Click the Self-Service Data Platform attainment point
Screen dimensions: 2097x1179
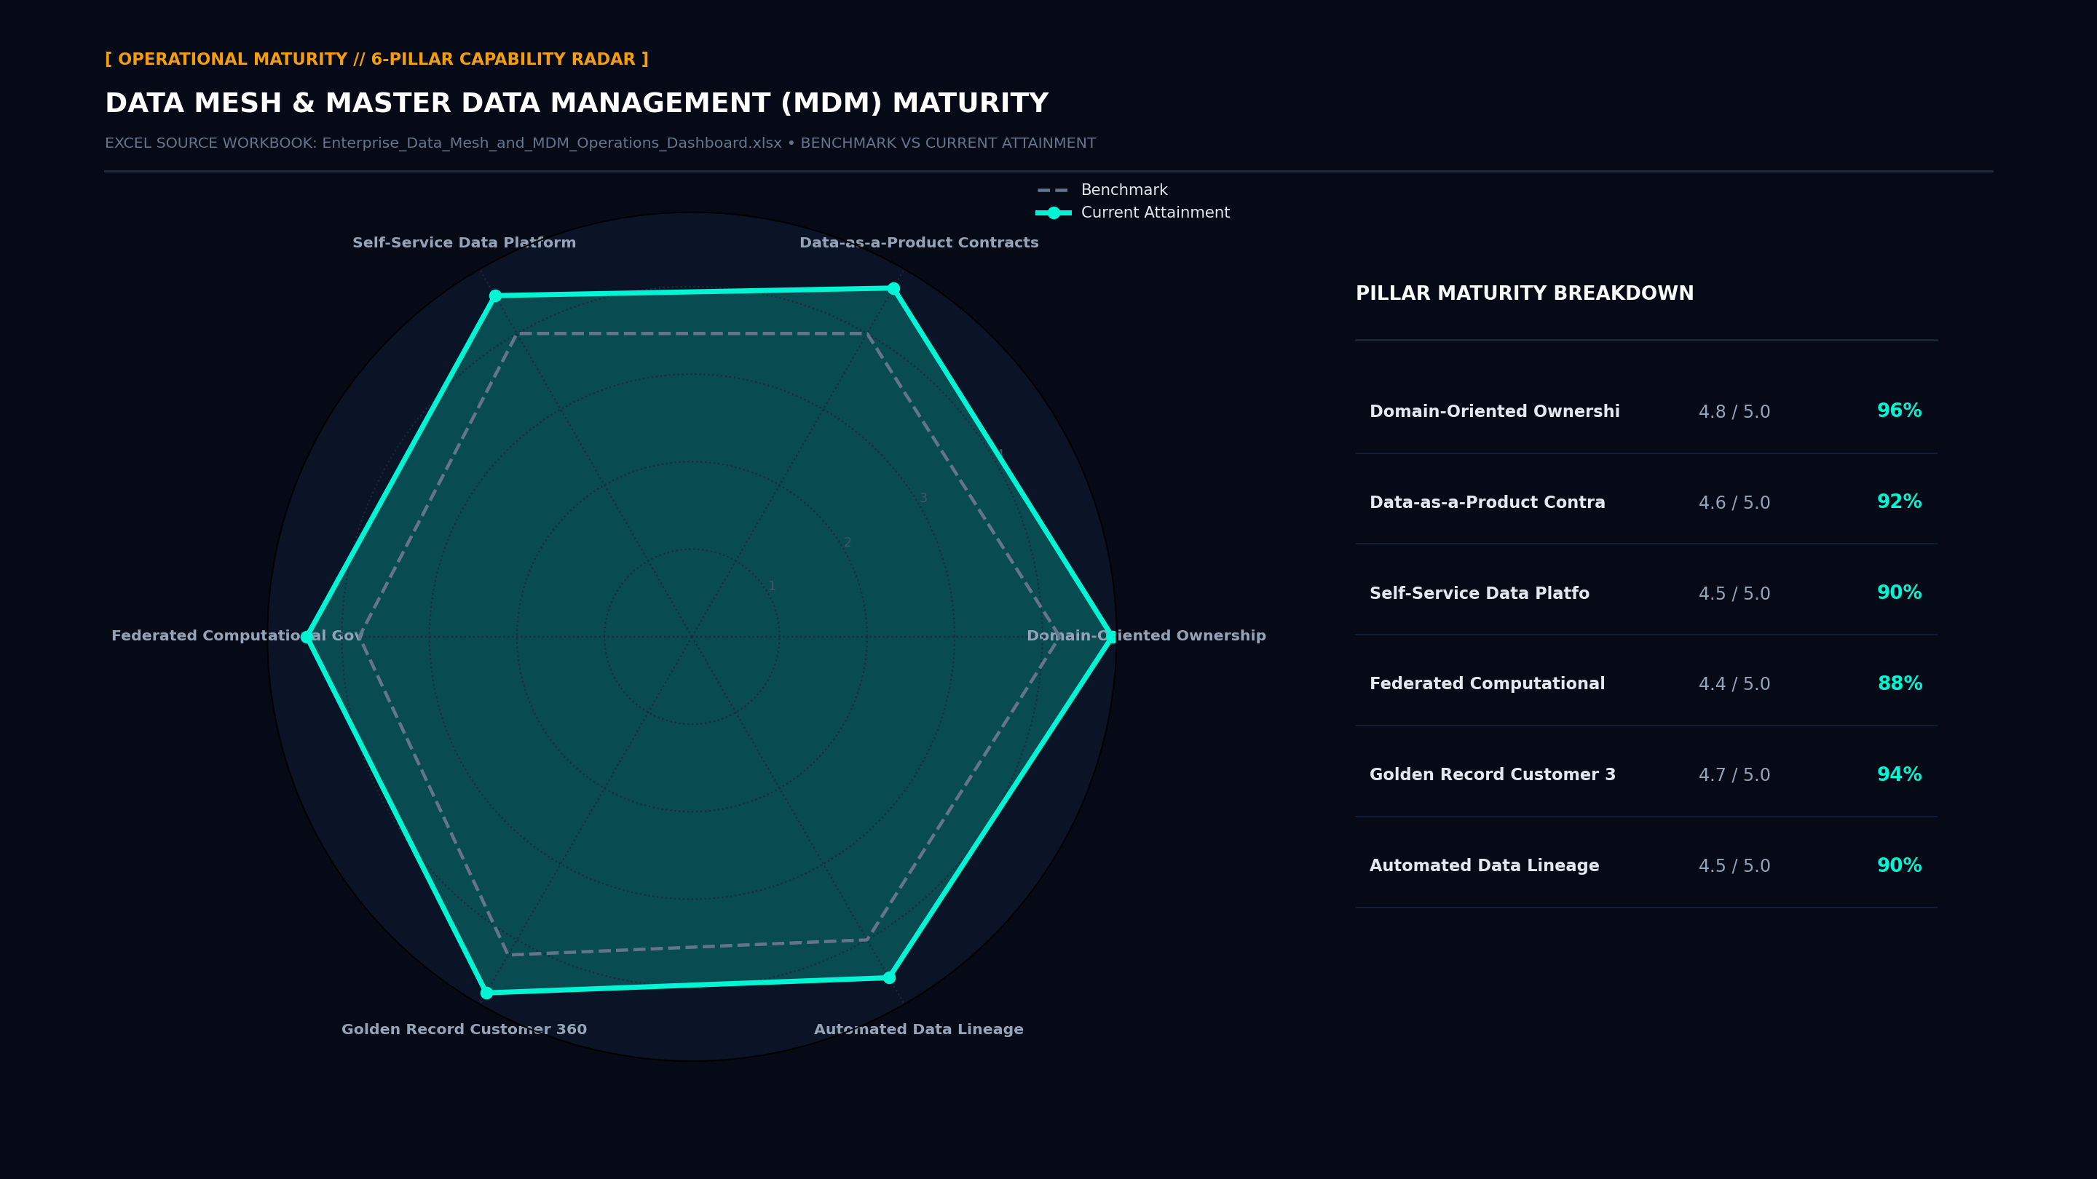[x=495, y=296]
